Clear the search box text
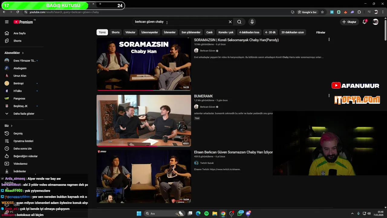Image resolution: width=387 pixels, height=218 pixels. click(230, 22)
